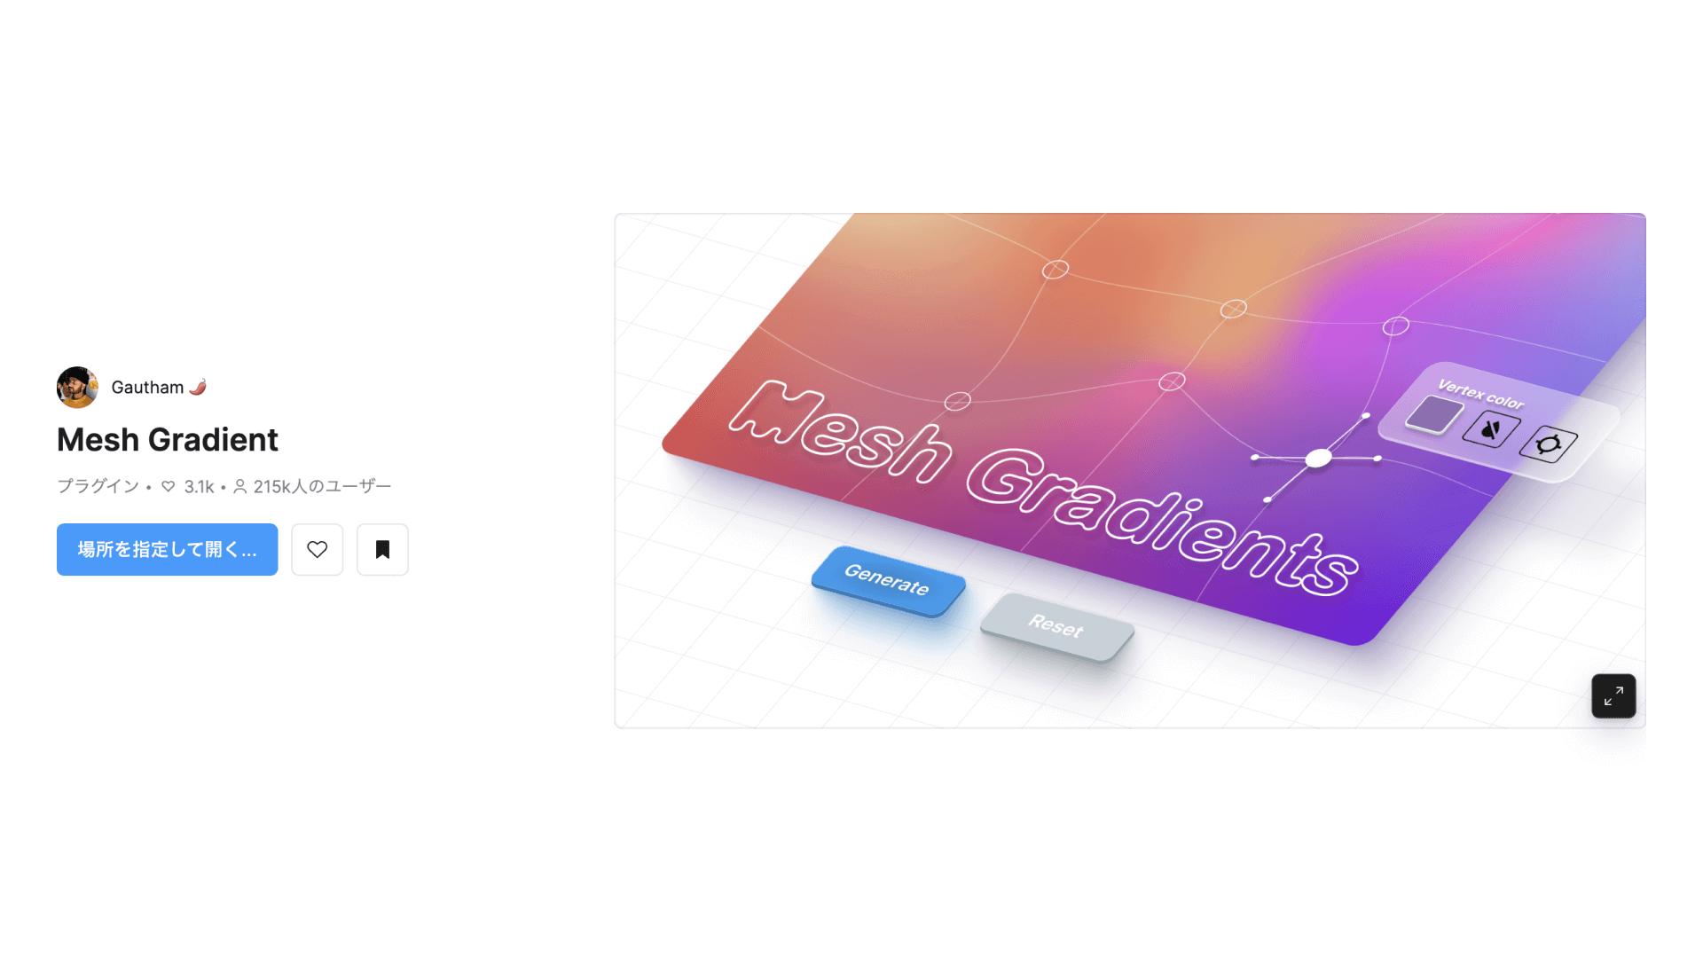Viewport: 1703px width, 958px height.
Task: Click the bookmark/save icon
Action: pos(382,548)
